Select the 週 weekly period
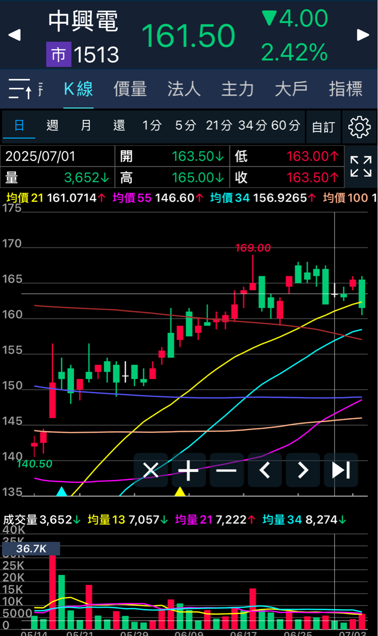The width and height of the screenshot is (378, 636). tap(52, 125)
